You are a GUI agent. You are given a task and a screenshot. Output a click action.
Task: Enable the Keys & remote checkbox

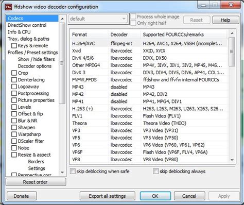pyautogui.click(x=14, y=46)
